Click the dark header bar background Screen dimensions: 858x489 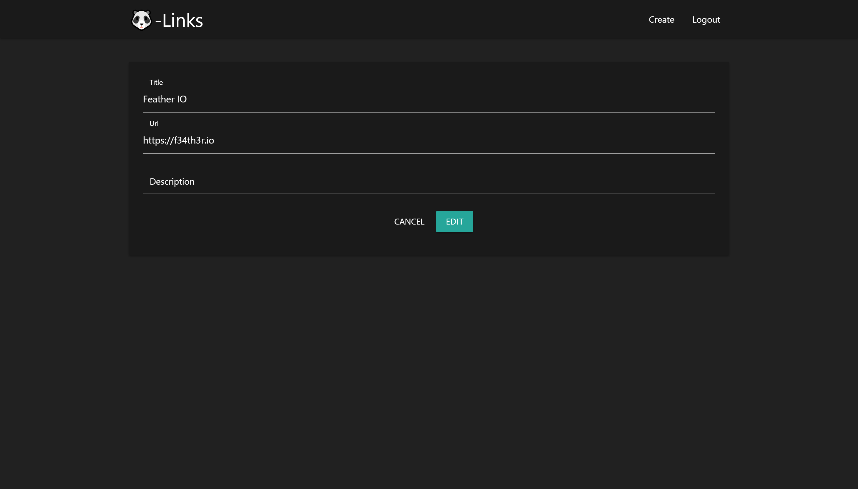[403, 19]
